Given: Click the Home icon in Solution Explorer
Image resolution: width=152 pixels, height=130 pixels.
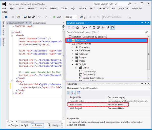Looking at the screenshot, I should pos(77,27).
